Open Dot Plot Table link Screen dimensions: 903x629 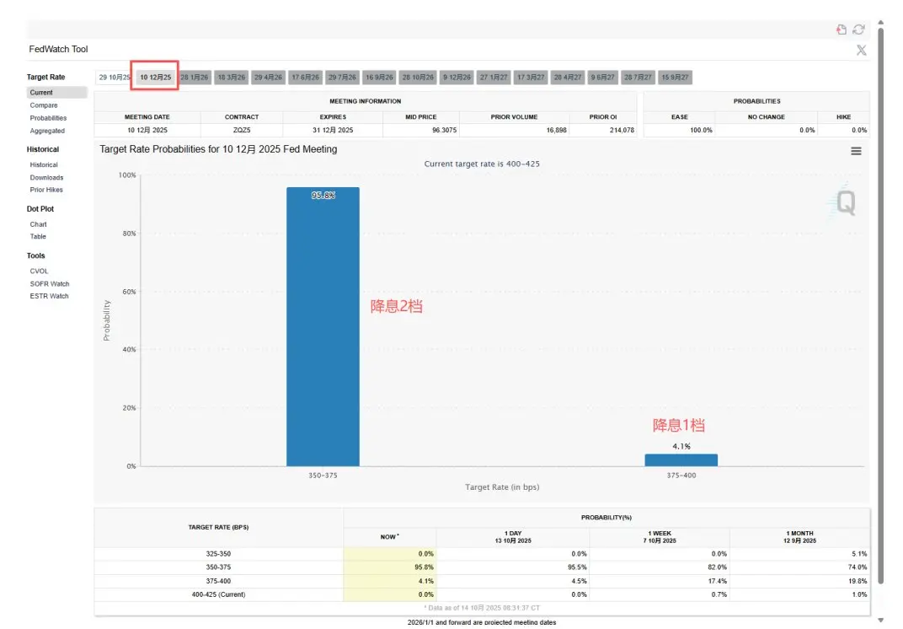[38, 236]
